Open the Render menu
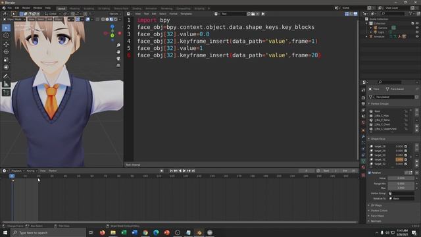421x237 pixels. tap(26, 8)
